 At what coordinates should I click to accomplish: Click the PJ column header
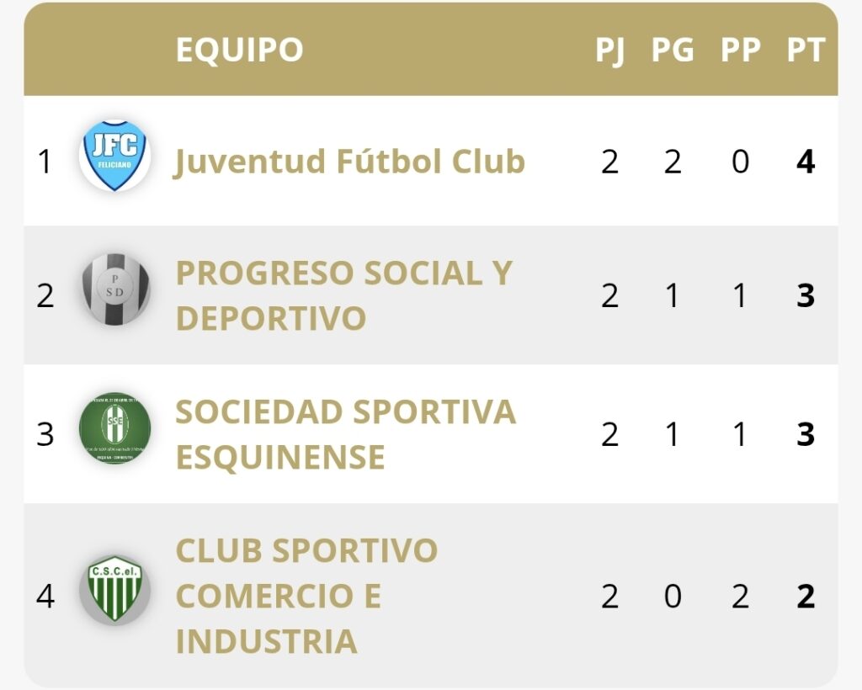tap(610, 50)
